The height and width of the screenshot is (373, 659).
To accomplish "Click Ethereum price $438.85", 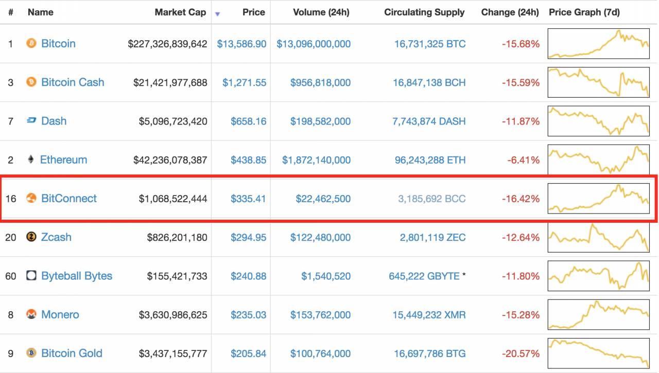I will pos(249,160).
